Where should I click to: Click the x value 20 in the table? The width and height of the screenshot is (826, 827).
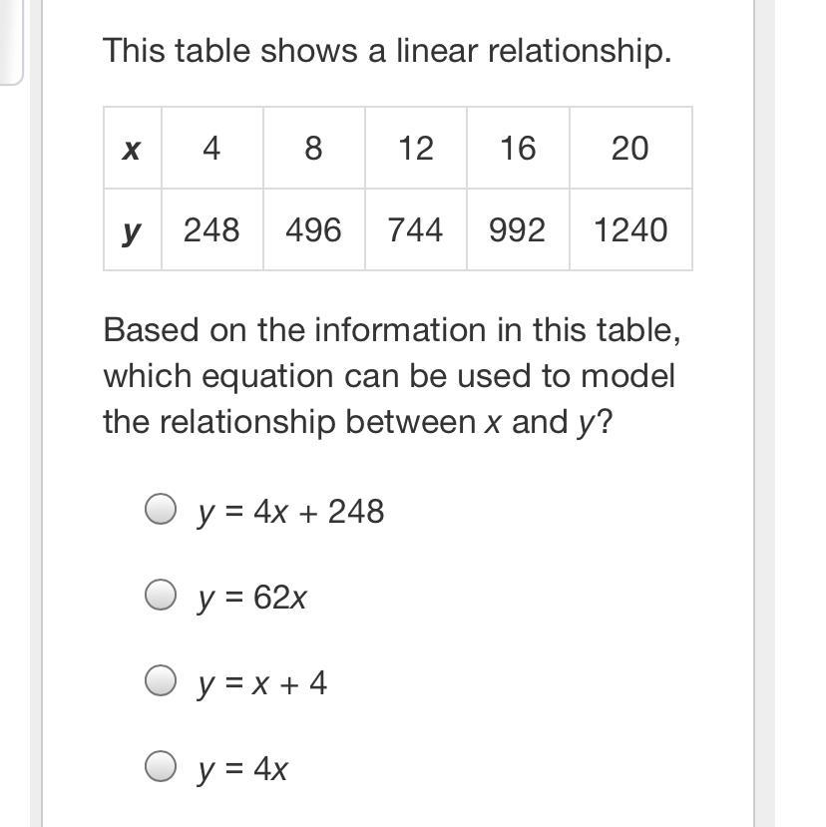[630, 148]
